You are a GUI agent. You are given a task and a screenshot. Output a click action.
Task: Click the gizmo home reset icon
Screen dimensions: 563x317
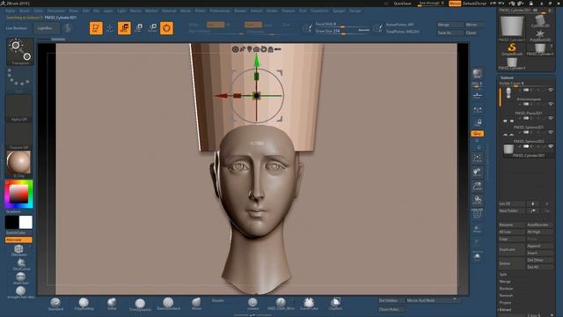click(x=256, y=49)
